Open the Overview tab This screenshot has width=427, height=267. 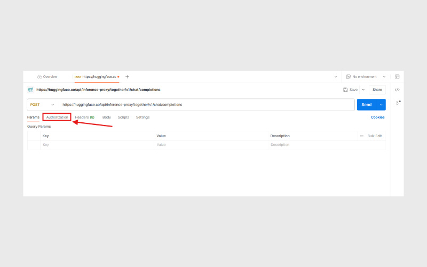(x=48, y=77)
